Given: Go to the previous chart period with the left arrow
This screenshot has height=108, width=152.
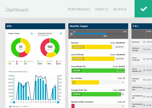Looking at the screenshot, I should tap(14, 102).
